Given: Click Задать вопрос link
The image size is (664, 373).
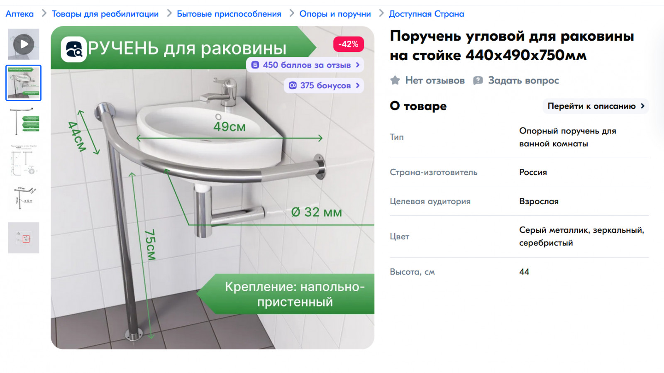Looking at the screenshot, I should point(523,80).
